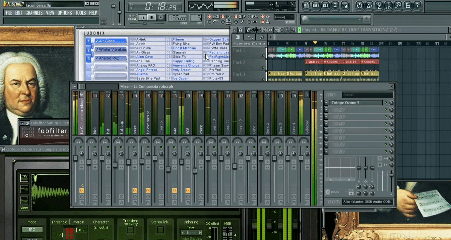Click the Luxonix layer 1 button

(89, 41)
